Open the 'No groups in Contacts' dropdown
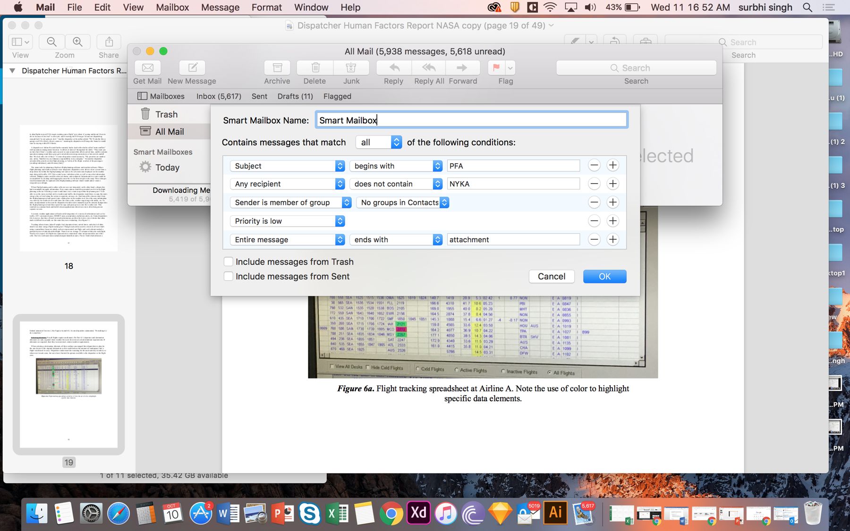The width and height of the screenshot is (850, 531). 402,202
